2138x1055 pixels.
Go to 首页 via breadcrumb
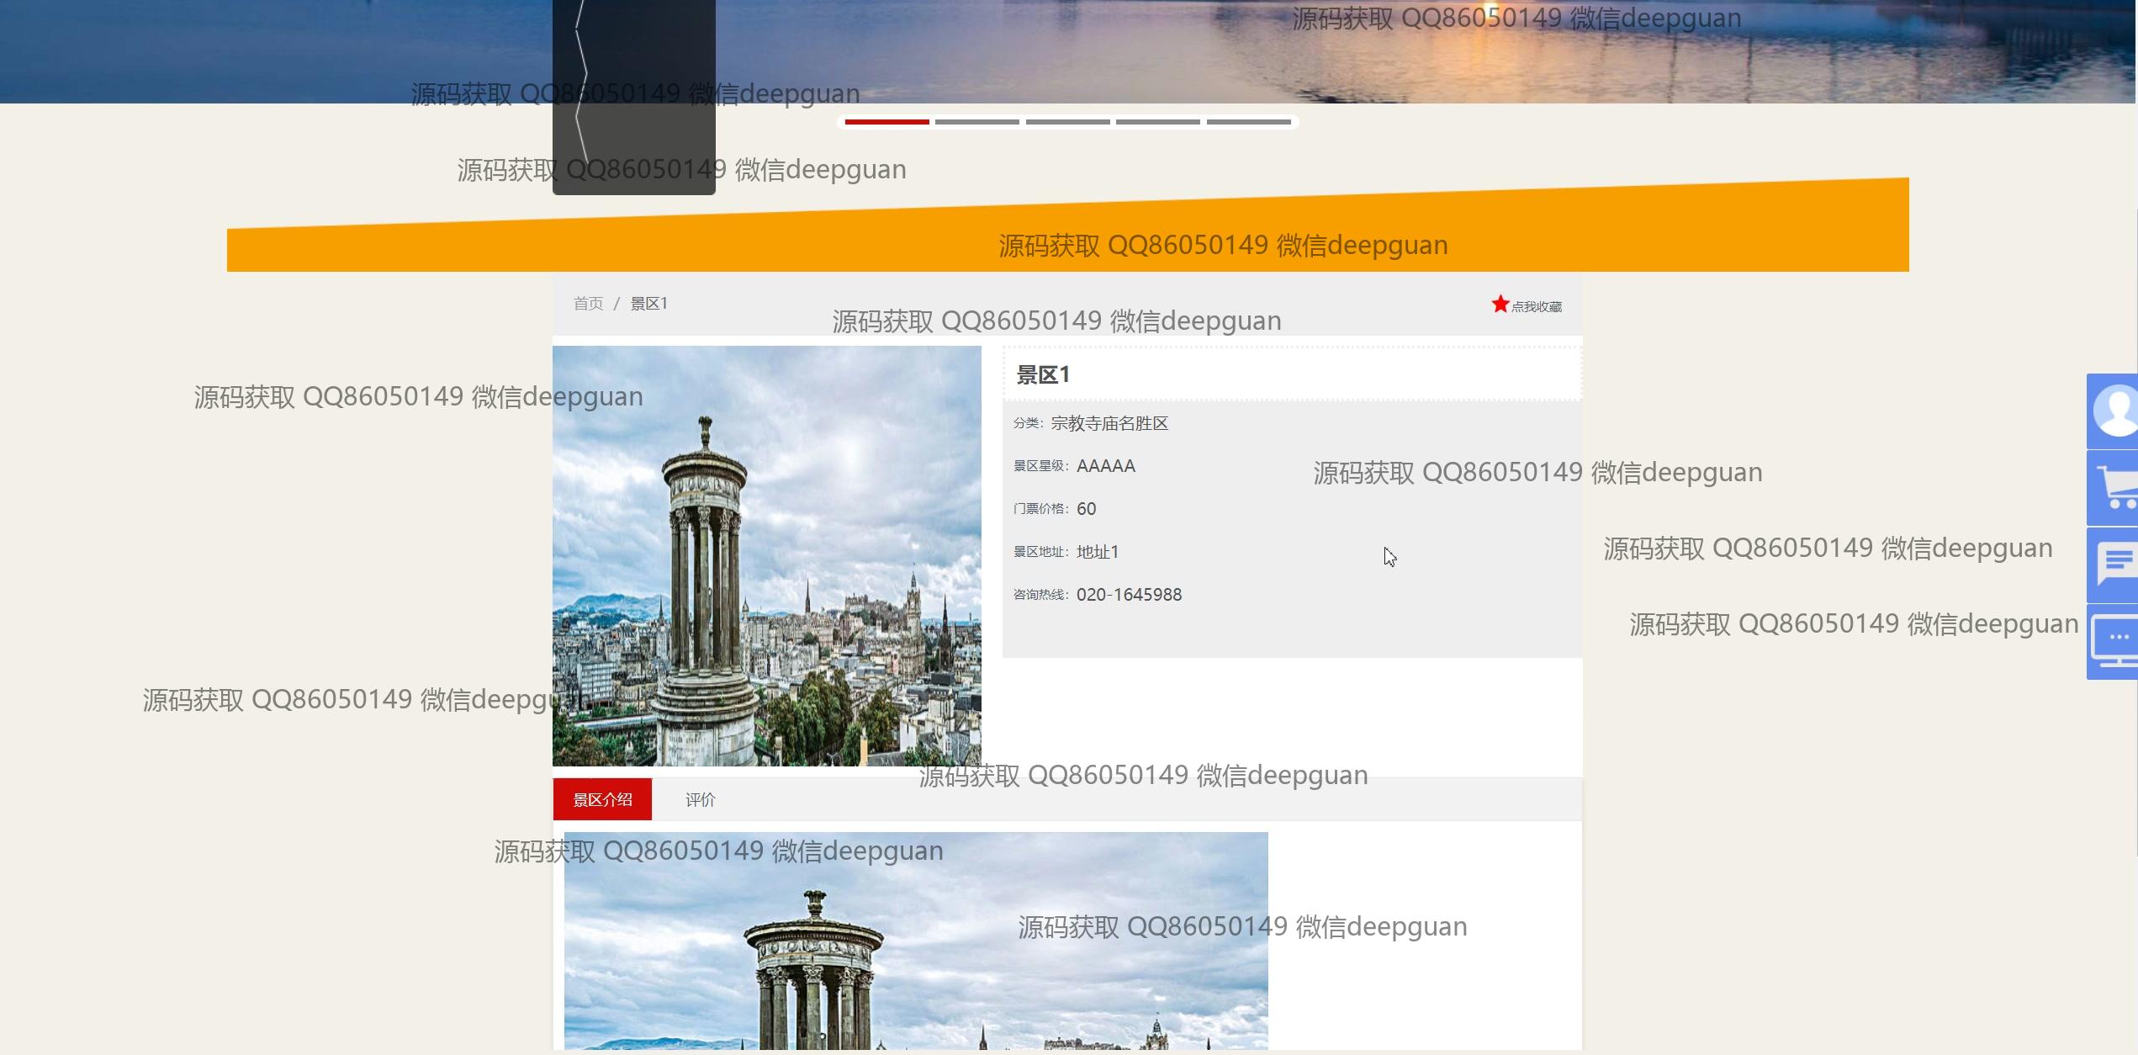pos(588,304)
